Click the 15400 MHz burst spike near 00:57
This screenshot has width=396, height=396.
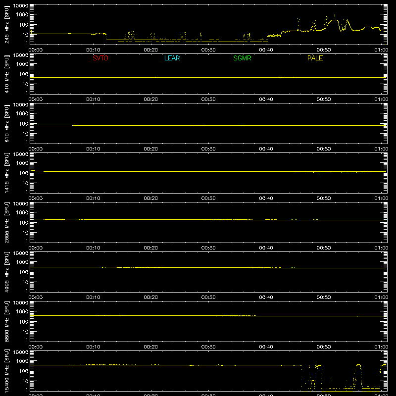(x=358, y=365)
